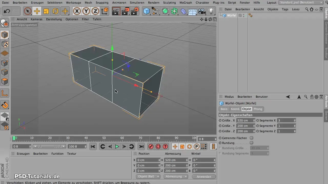328x184 pixels.
Task: Add a NURBS generator object
Action: (x=165, y=11)
